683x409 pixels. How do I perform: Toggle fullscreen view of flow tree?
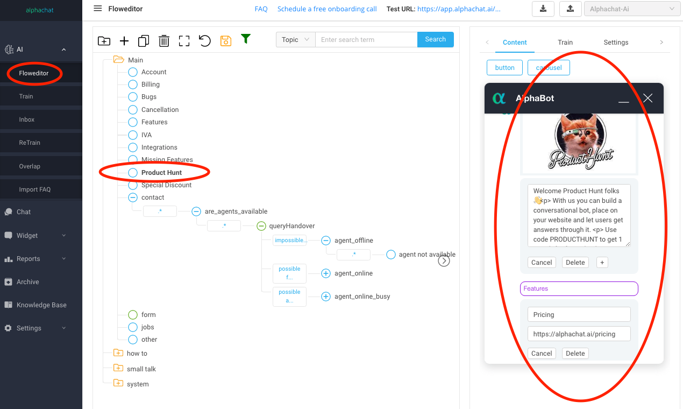[184, 41]
